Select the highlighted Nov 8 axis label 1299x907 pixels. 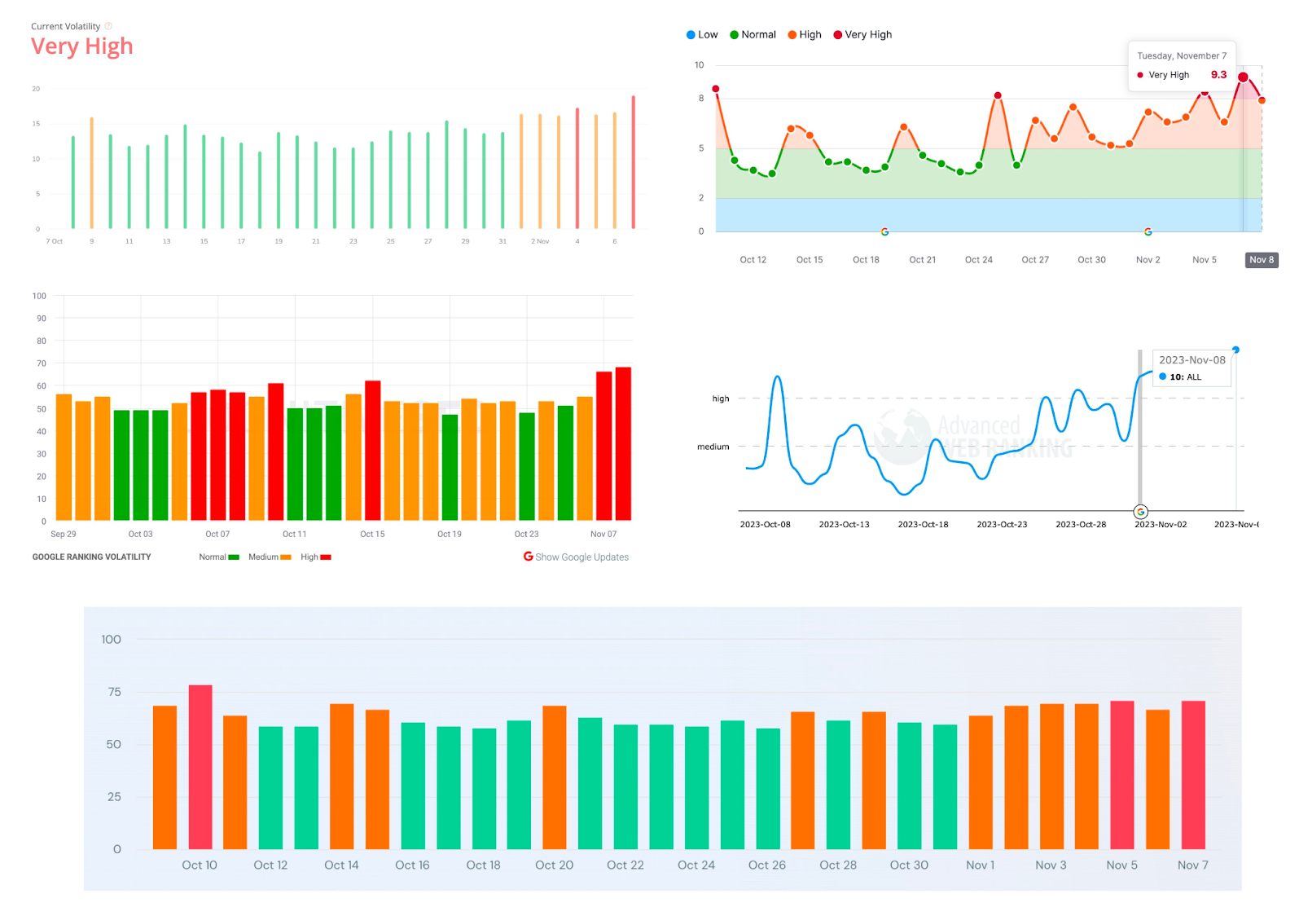(1261, 260)
